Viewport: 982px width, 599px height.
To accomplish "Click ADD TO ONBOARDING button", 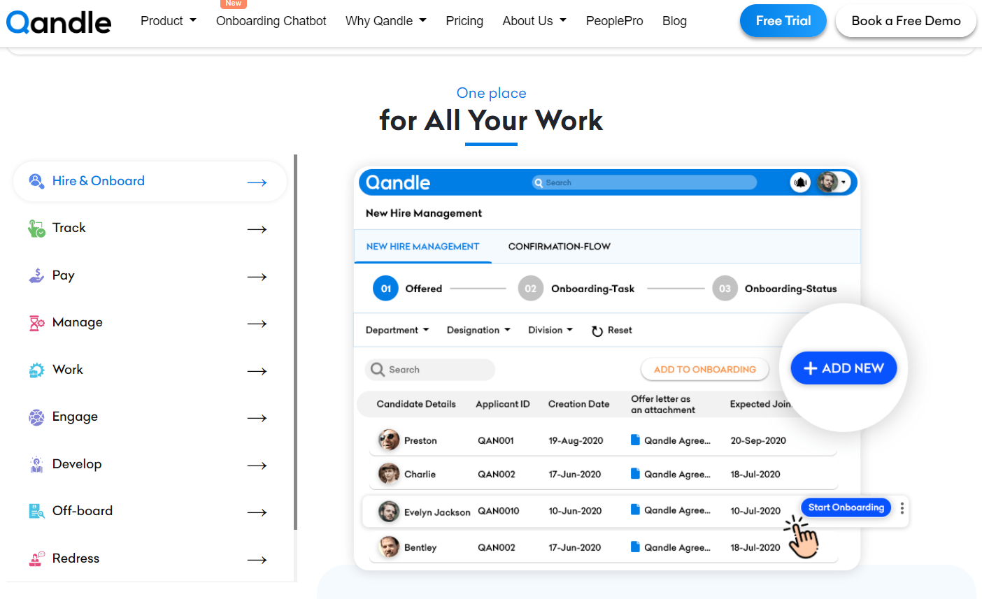I will (705, 369).
